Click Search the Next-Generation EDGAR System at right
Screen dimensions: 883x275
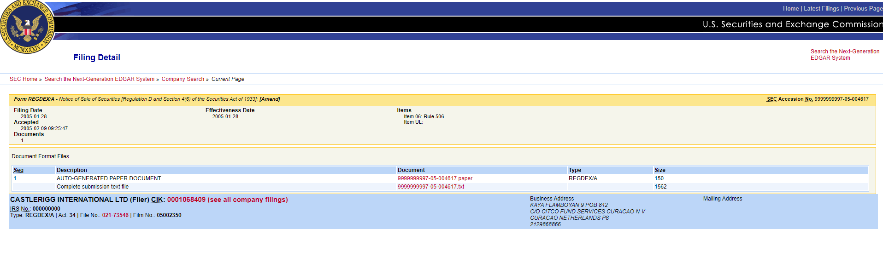[844, 55]
